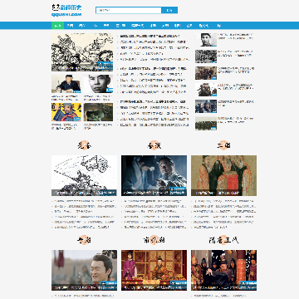Open the black-and-white man's face portrait thumbnail
The image size is (299, 299).
(98, 84)
